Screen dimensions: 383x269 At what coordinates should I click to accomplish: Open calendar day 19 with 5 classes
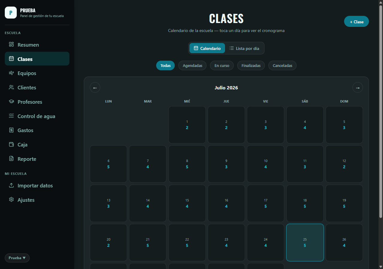(344, 203)
